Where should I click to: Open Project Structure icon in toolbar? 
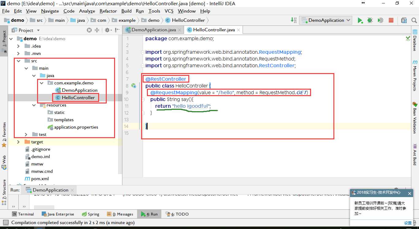coord(404,20)
